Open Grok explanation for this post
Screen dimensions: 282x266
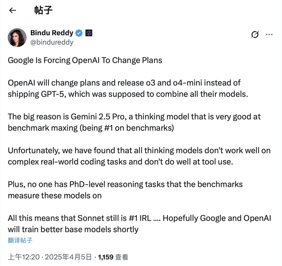(x=254, y=34)
